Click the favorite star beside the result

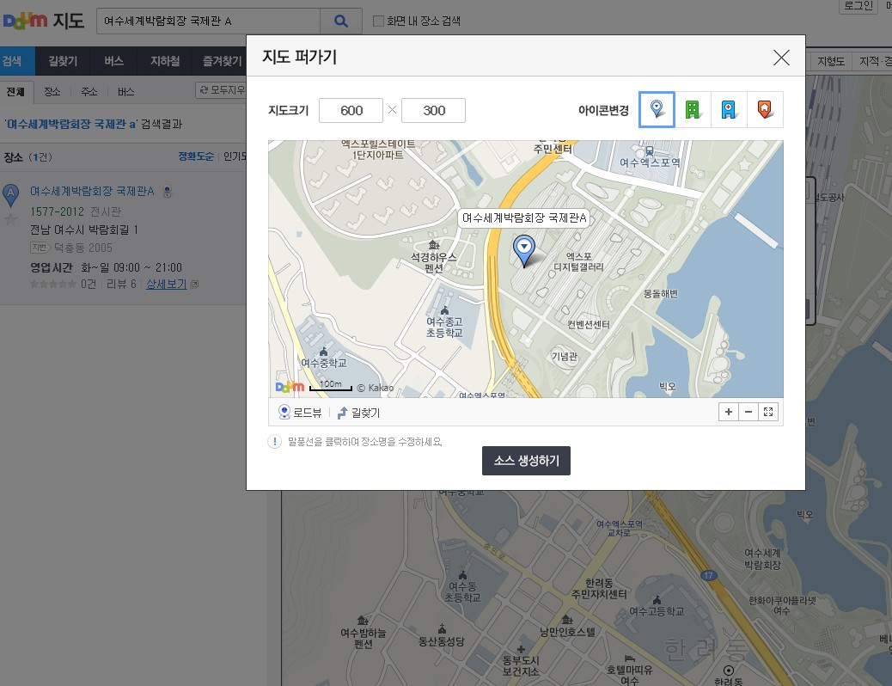click(x=11, y=218)
